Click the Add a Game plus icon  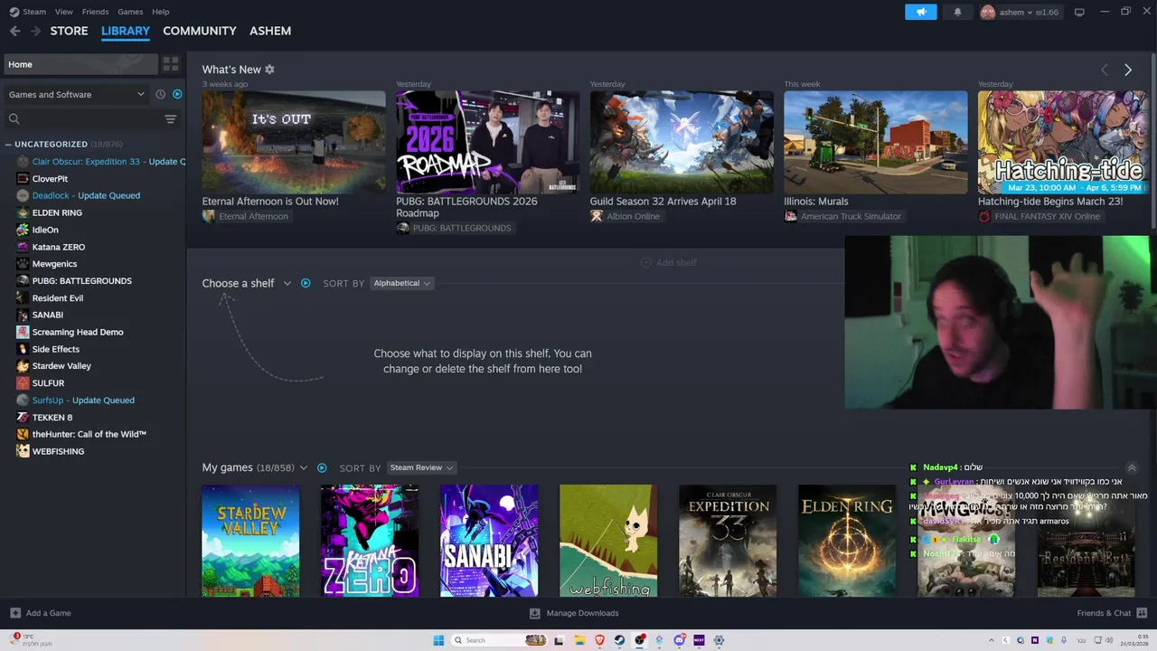tap(15, 613)
